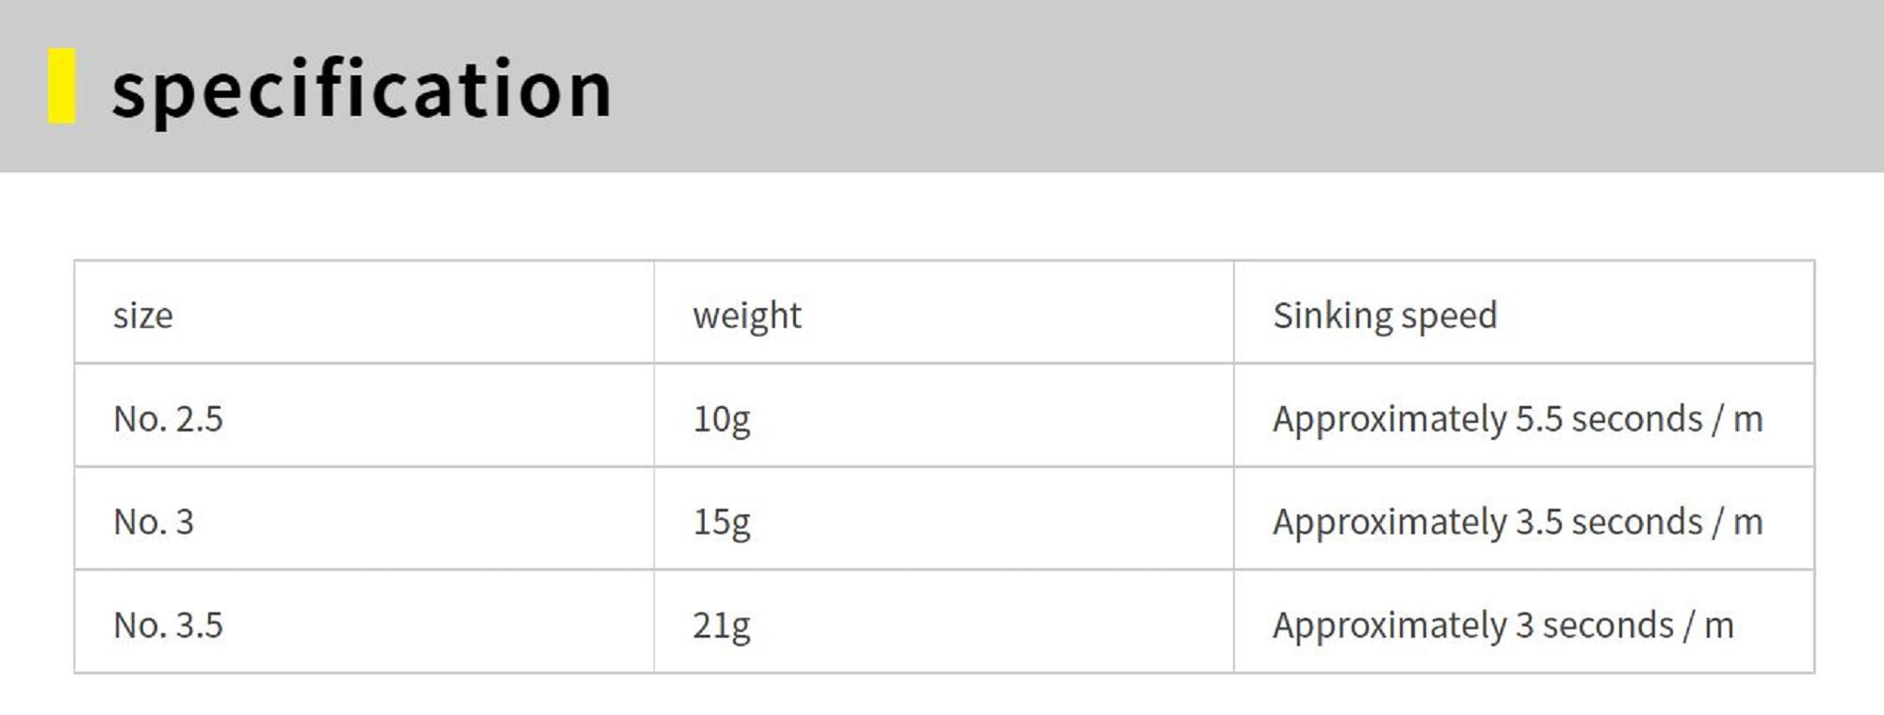
Task: Click "Approximately 5.5 seconds / m" cell
Action: click(x=1517, y=419)
